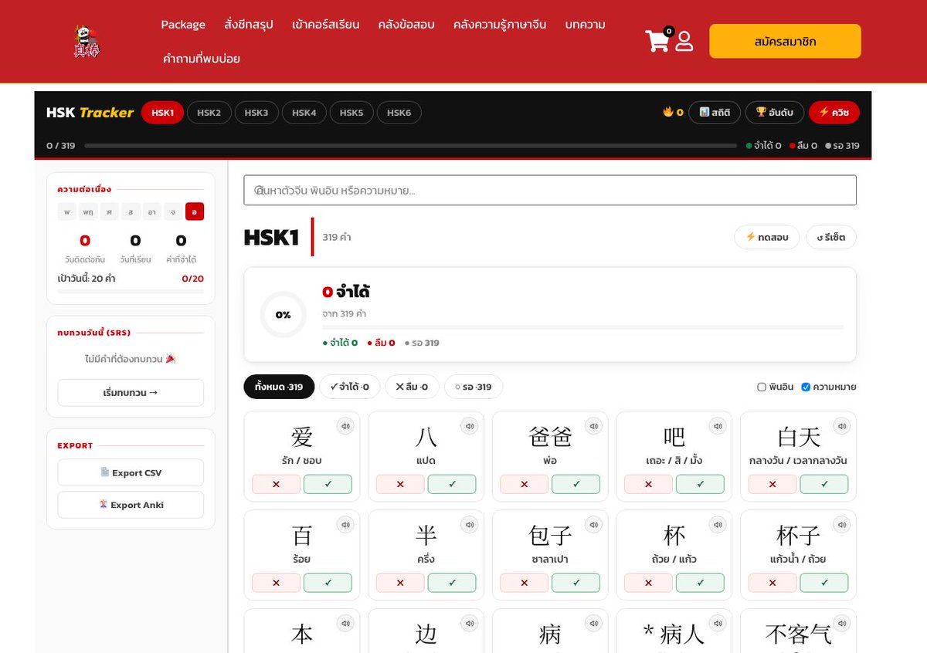The width and height of the screenshot is (927, 653).
Task: Play audio for 病 card
Action: [x=593, y=623]
